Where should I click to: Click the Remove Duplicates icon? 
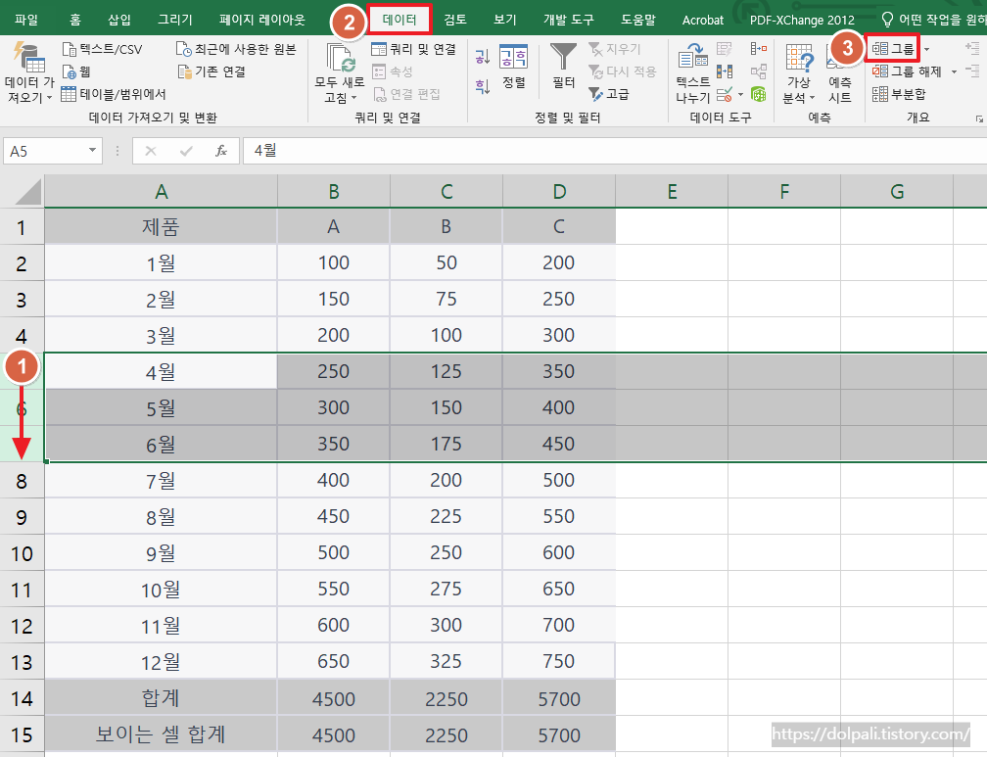point(725,71)
